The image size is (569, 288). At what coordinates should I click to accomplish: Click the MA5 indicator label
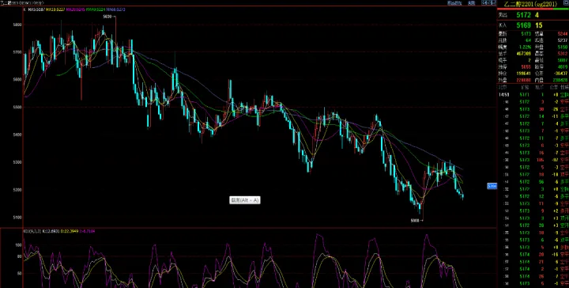coord(36,9)
